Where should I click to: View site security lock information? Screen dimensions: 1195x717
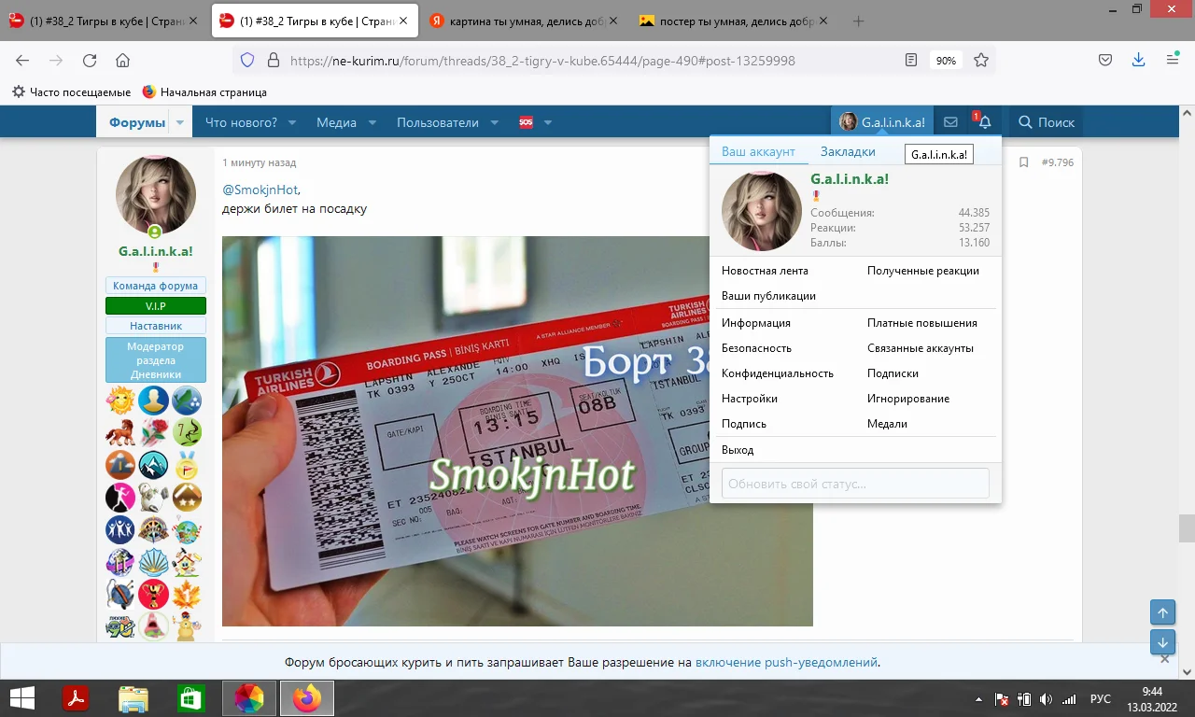(274, 60)
